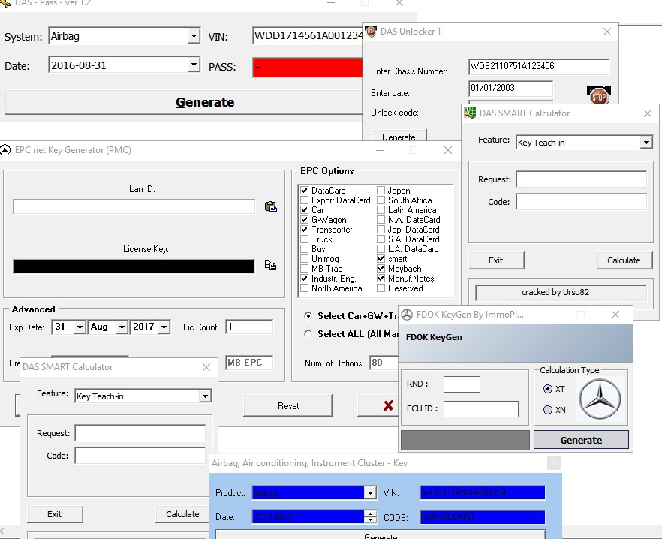Click the STOP sign icon in DAS Unlocker
The width and height of the screenshot is (662, 539).
pos(599,95)
